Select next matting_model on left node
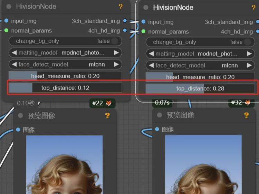The image size is (259, 194). (x=116, y=53)
